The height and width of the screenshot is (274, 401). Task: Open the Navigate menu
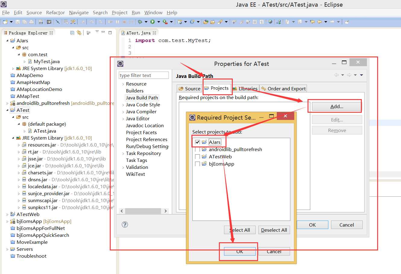pos(79,12)
